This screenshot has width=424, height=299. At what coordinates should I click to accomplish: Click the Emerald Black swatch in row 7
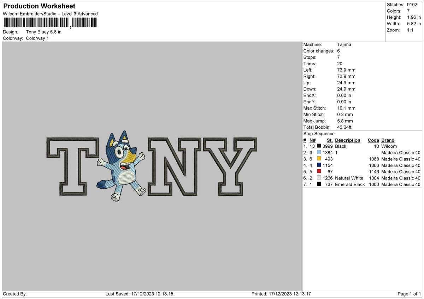pos(319,184)
